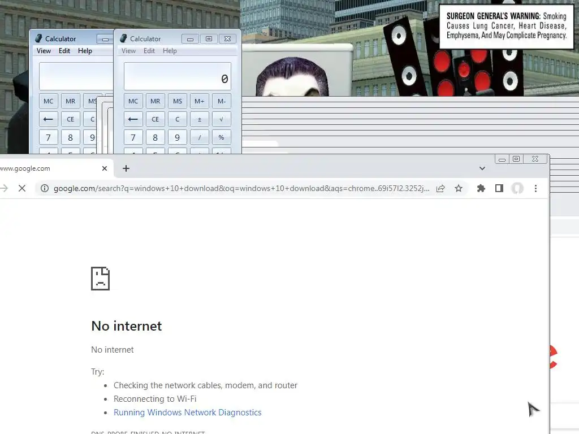Click the back Calculator title bar icon
This screenshot has width=579, height=434.
(x=39, y=38)
